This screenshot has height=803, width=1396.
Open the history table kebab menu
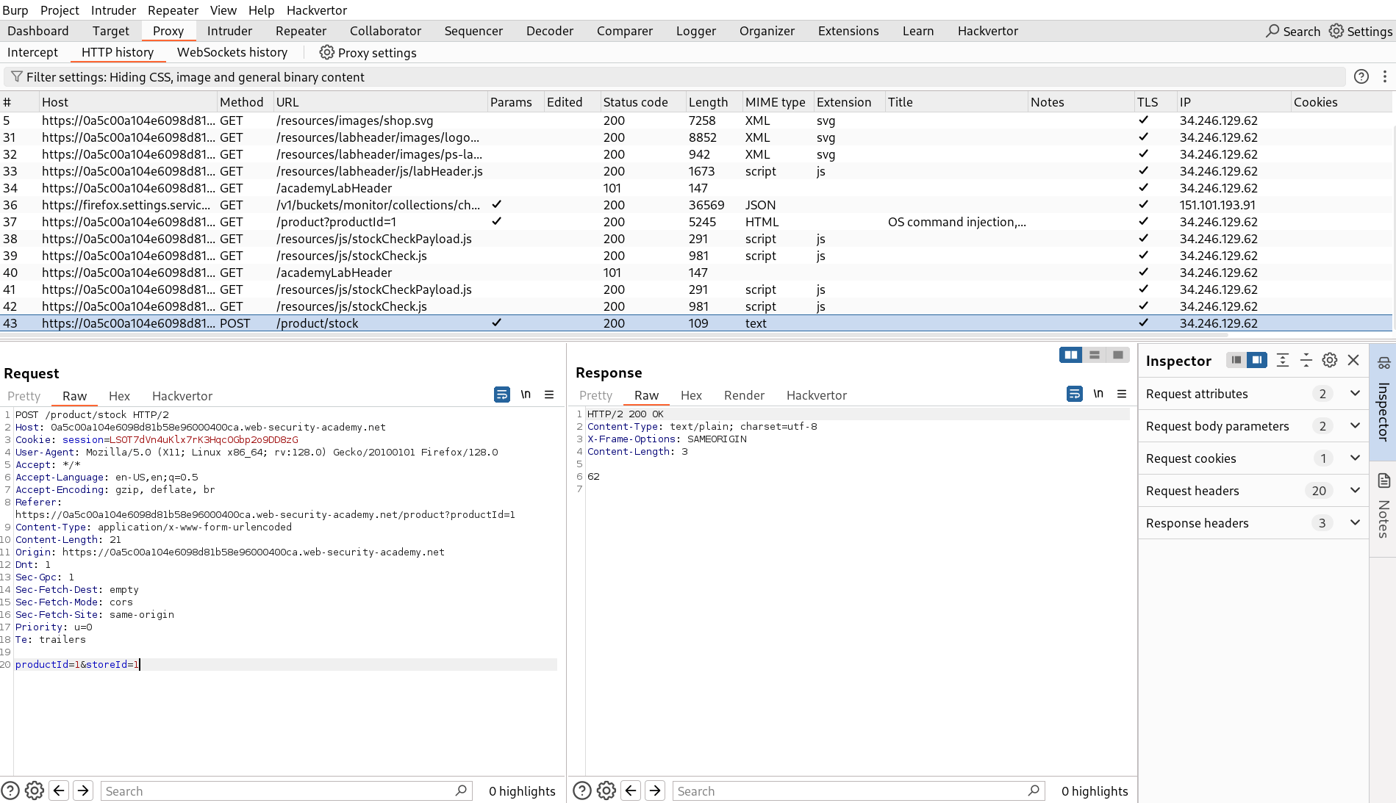point(1385,76)
